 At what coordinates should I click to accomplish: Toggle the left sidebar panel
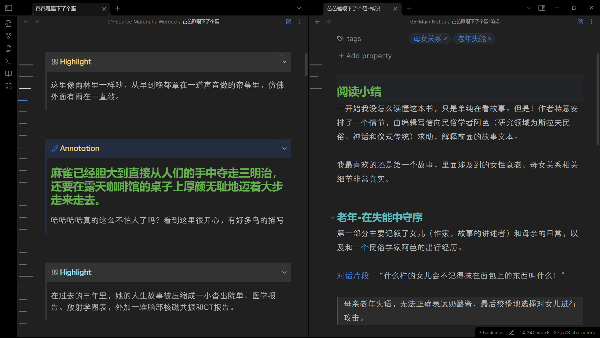[x=8, y=8]
